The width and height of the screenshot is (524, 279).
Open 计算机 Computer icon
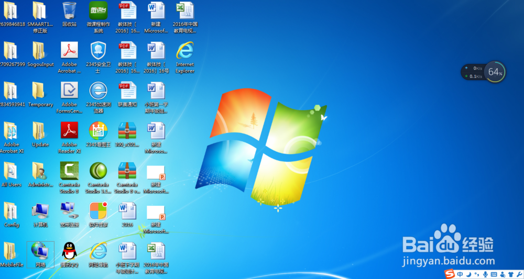pyautogui.click(x=40, y=215)
